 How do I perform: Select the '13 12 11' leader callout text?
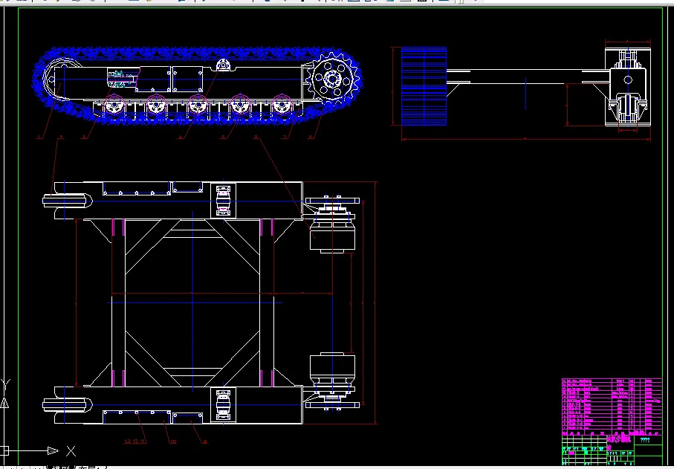(135, 441)
